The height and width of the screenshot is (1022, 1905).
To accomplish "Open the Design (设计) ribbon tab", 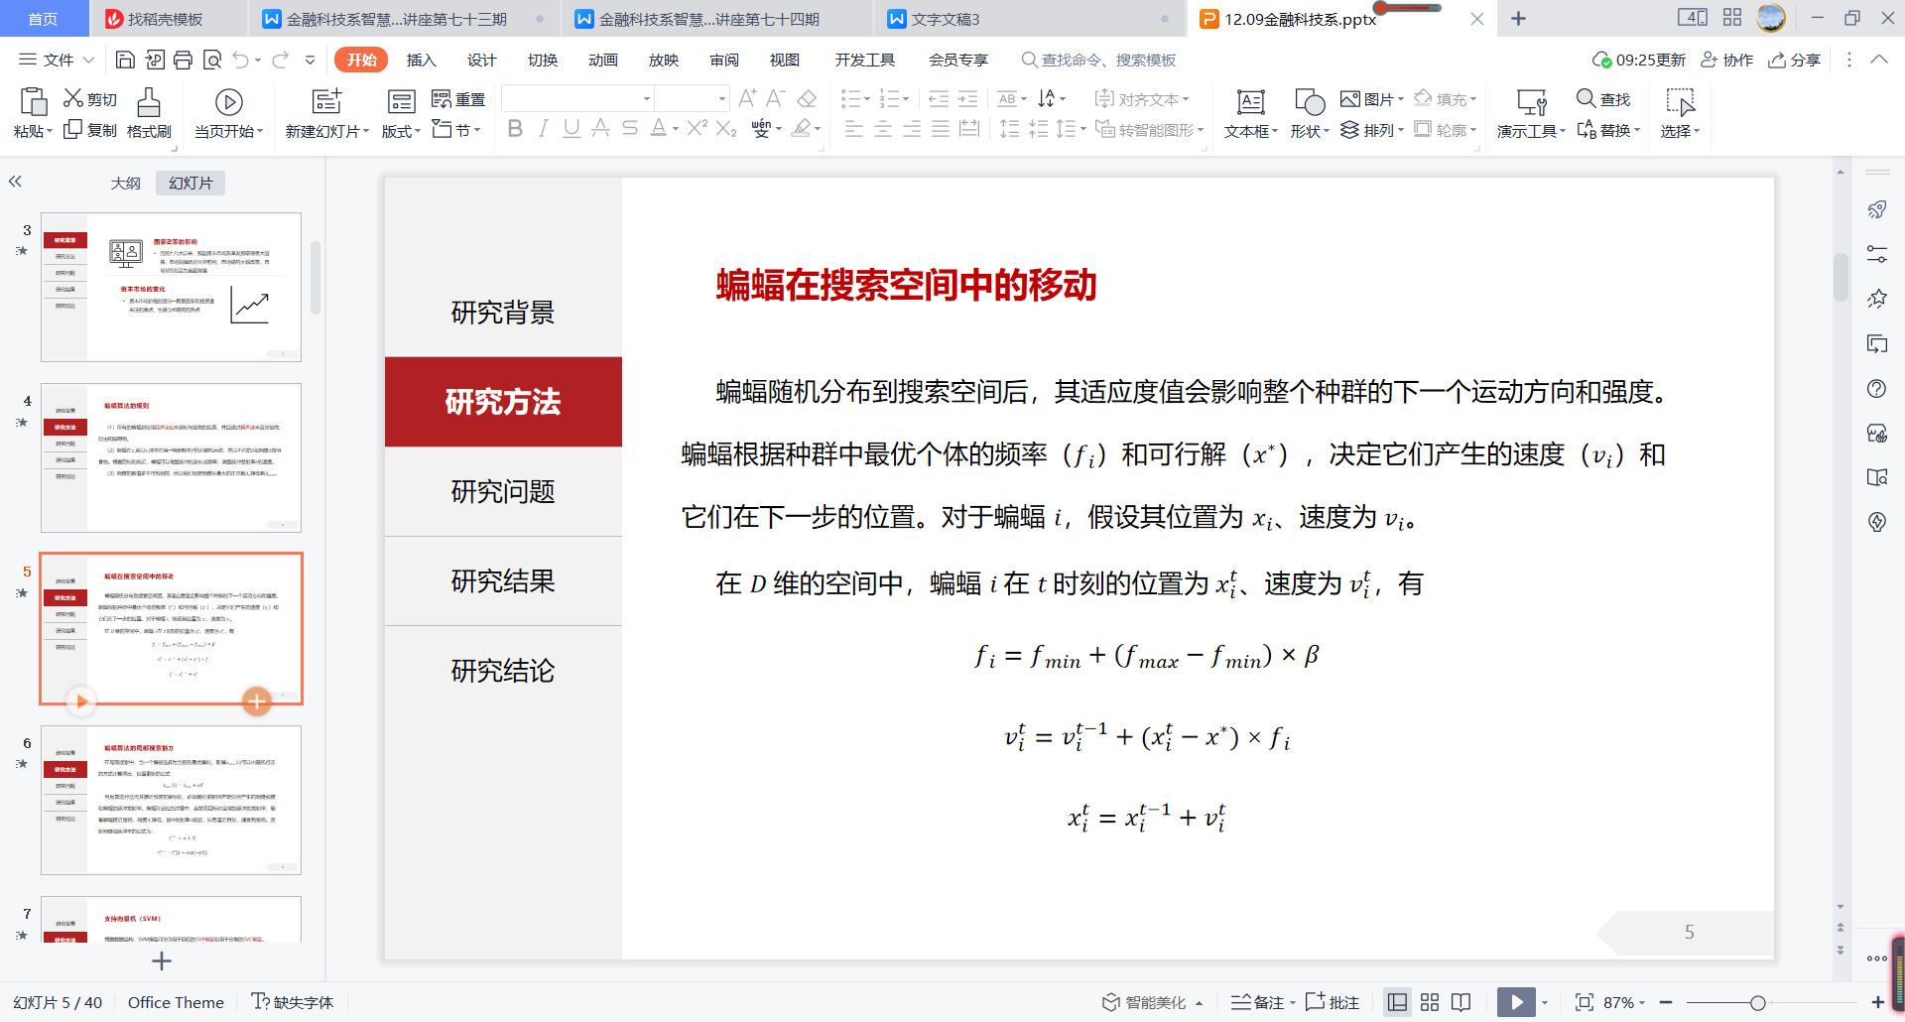I will pos(481,60).
